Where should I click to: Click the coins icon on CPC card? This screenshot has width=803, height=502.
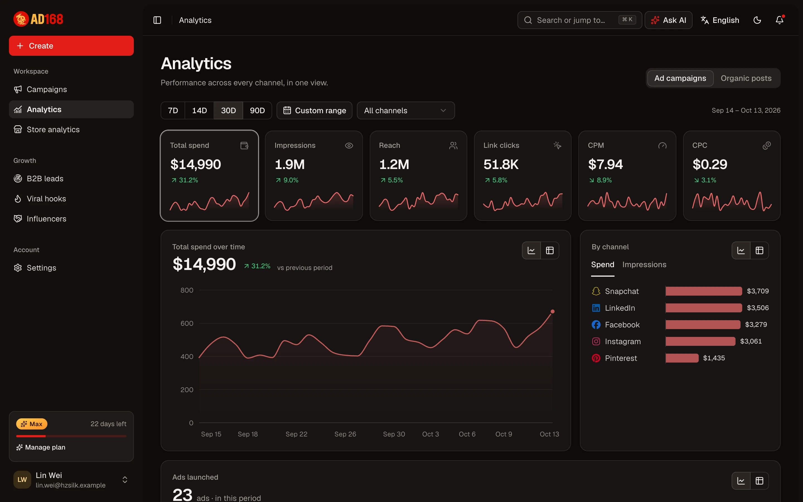[x=766, y=145]
